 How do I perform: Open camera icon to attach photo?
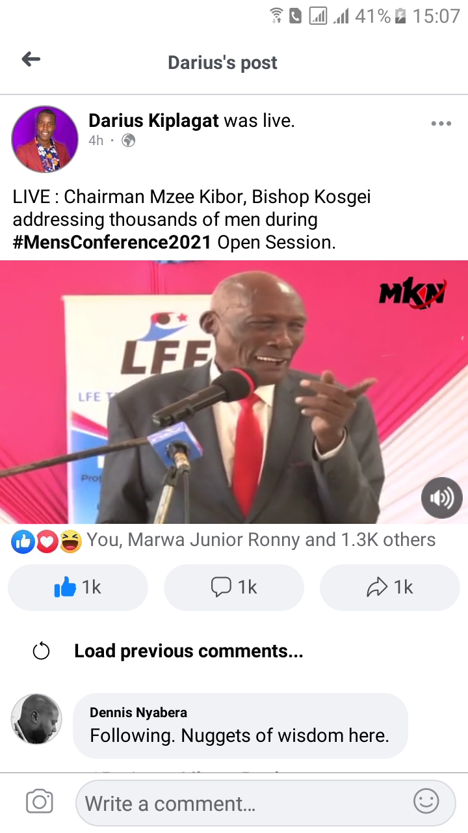tap(39, 802)
